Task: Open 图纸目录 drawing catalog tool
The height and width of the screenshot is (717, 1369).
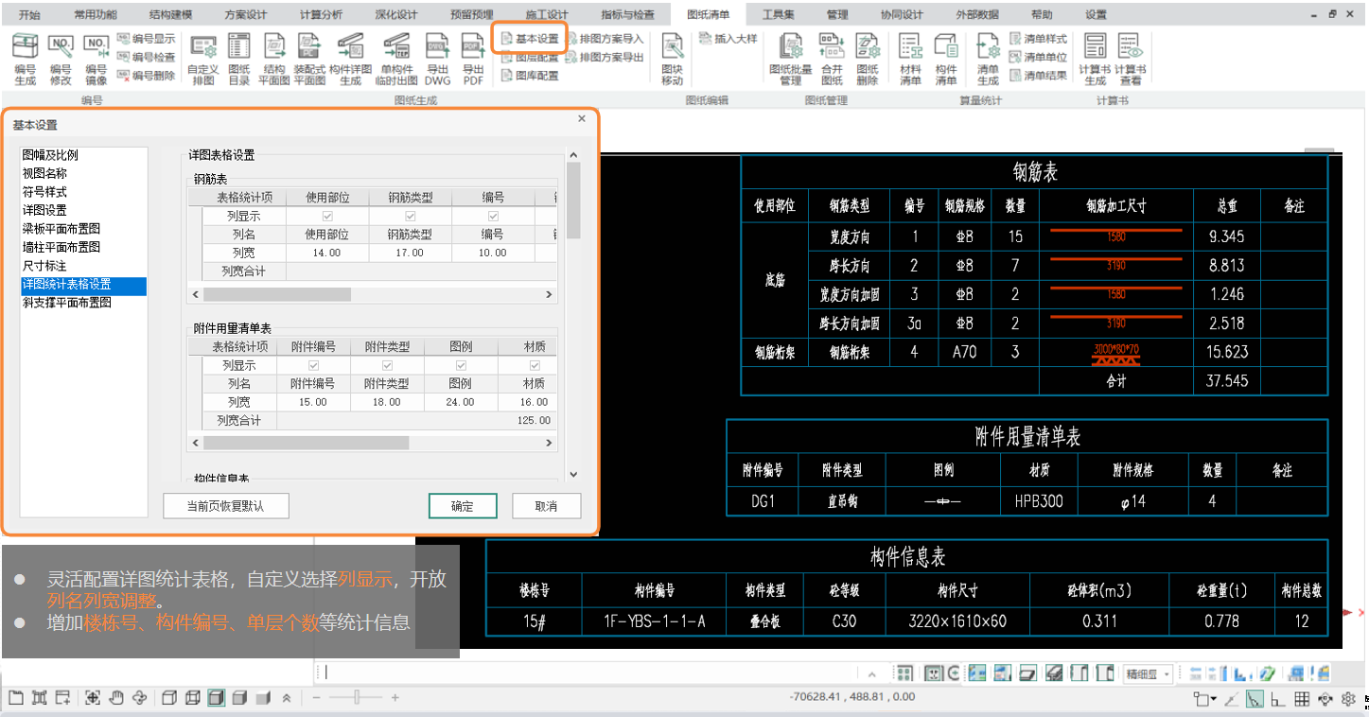Action: (x=239, y=59)
